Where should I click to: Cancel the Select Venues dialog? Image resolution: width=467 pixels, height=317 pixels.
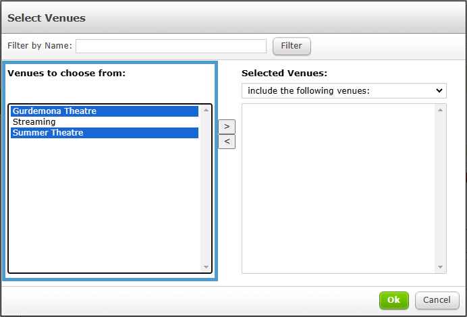437,300
